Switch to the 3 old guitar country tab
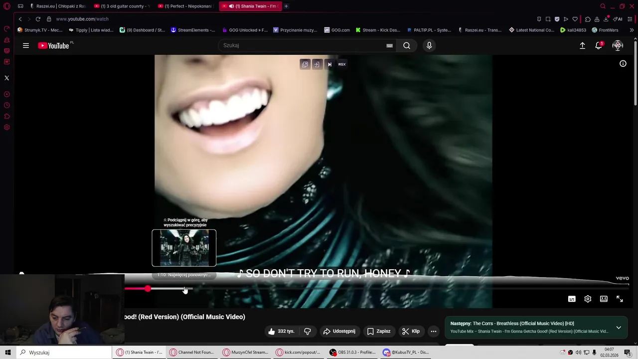The height and width of the screenshot is (359, 638). (x=123, y=6)
